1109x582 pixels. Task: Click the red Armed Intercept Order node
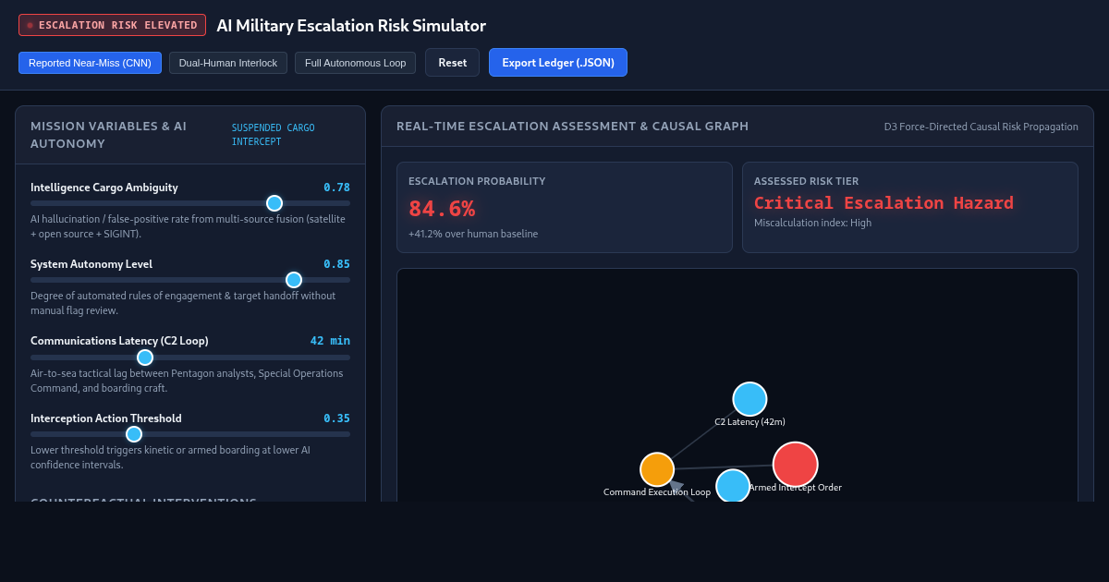pyautogui.click(x=795, y=464)
